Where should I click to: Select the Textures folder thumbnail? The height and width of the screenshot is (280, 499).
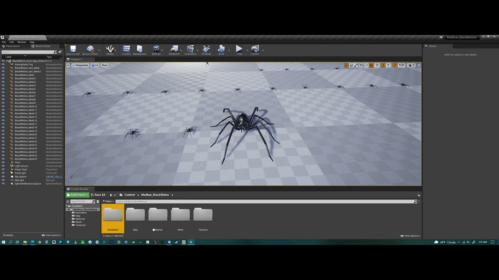click(x=203, y=219)
